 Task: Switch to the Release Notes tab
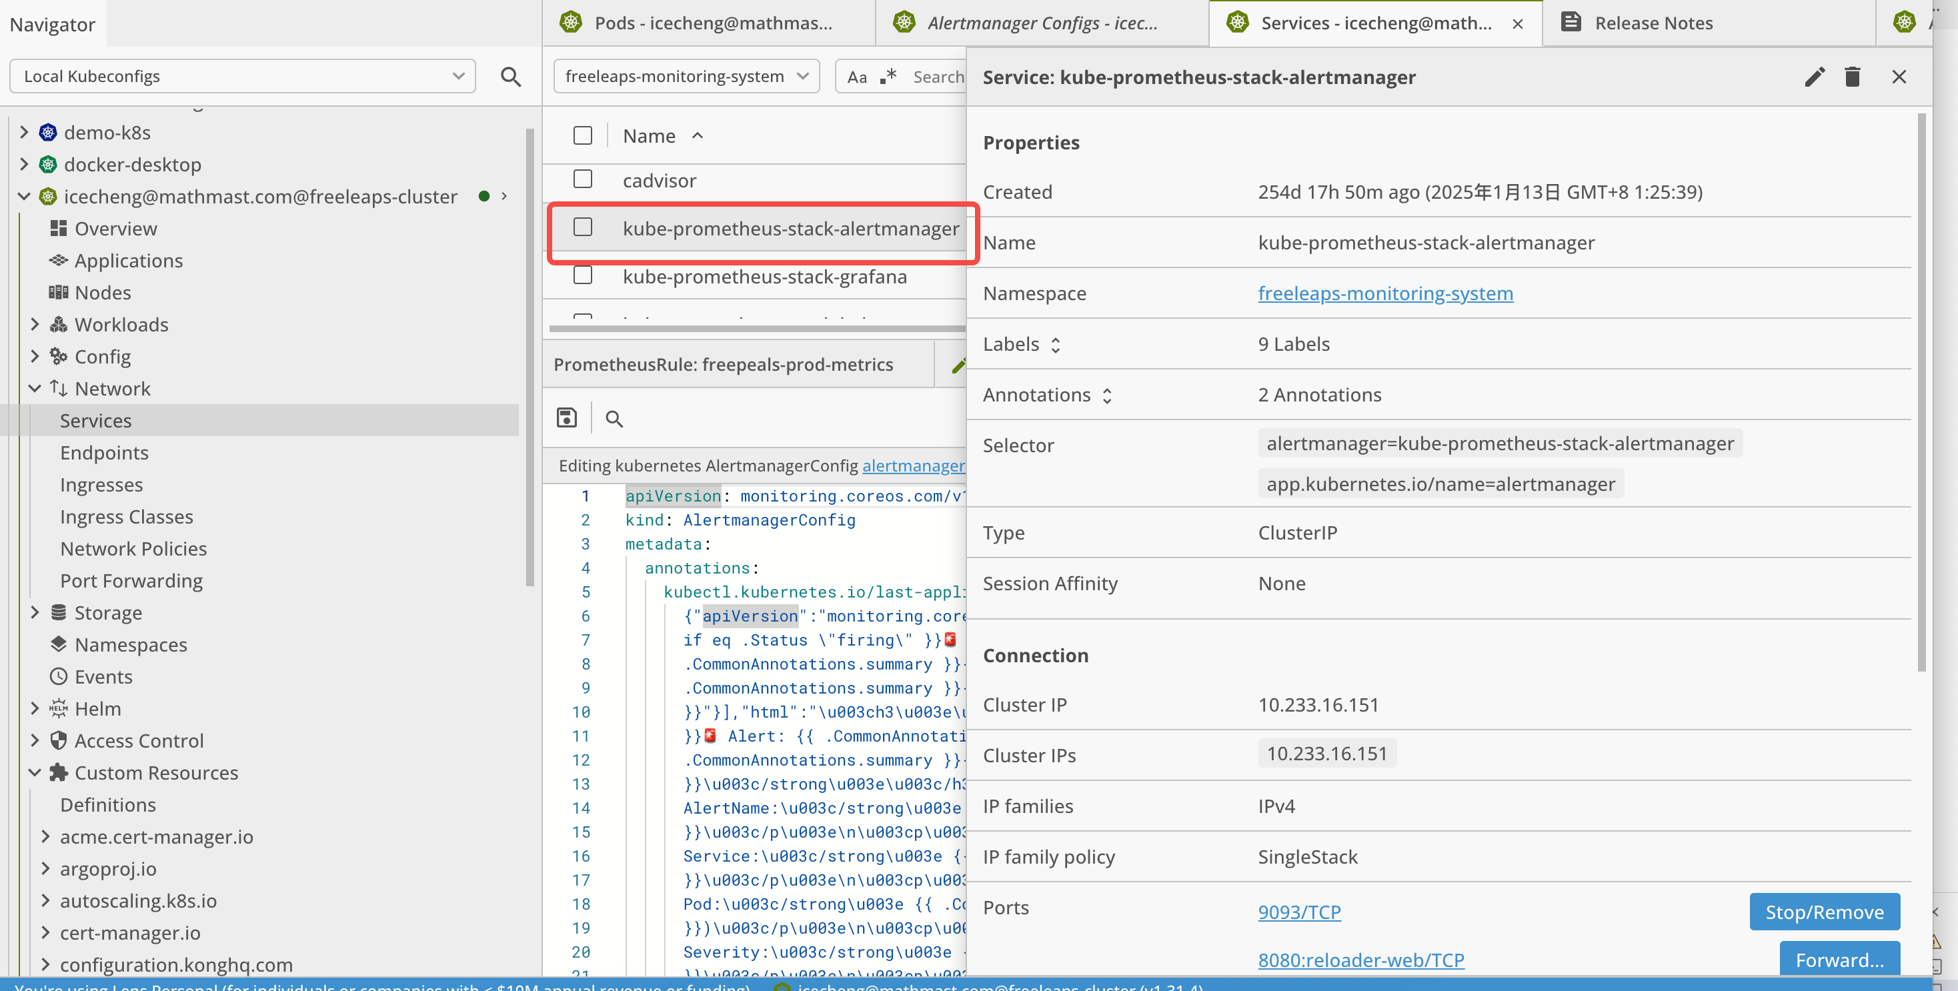click(1653, 23)
